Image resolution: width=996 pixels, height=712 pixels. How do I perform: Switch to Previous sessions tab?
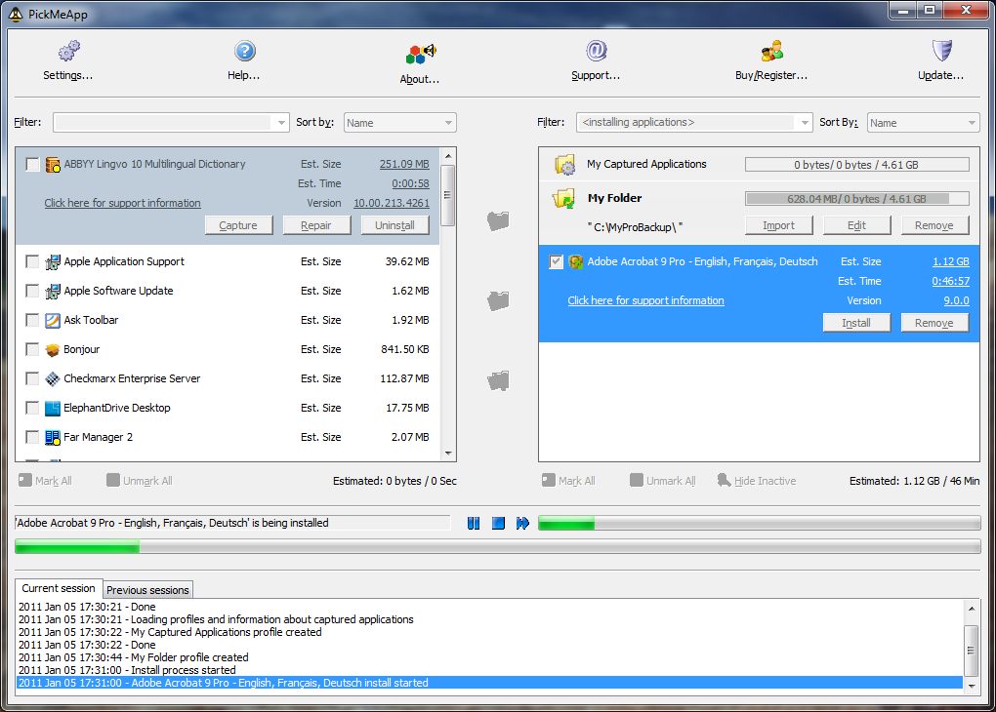147,590
